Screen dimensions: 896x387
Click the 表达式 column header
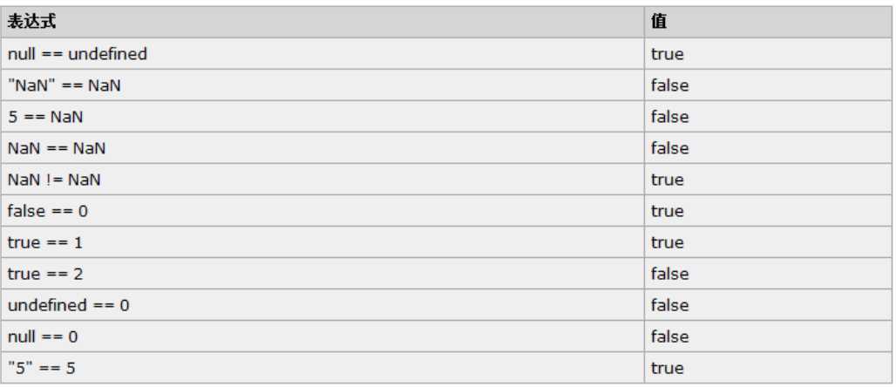tap(322, 23)
